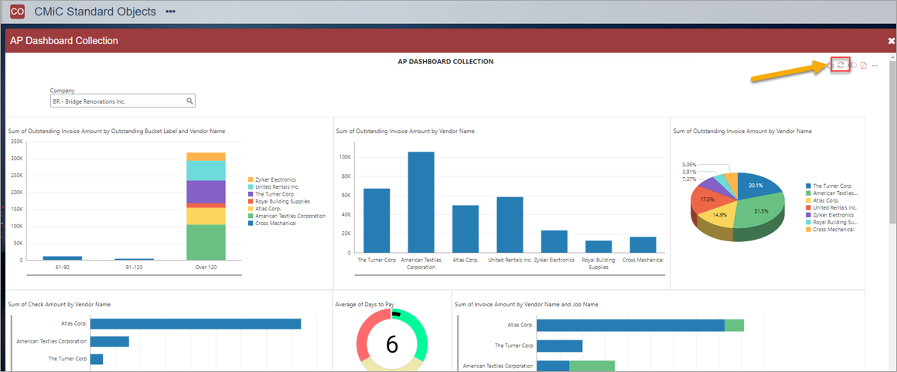Click the Cross Mechanical vertical bar

click(643, 244)
